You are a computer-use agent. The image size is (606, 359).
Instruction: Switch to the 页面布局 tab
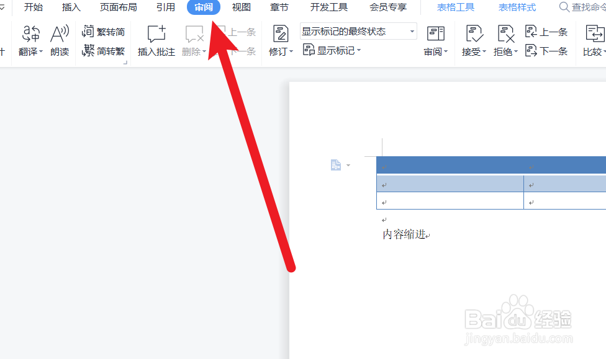118,7
